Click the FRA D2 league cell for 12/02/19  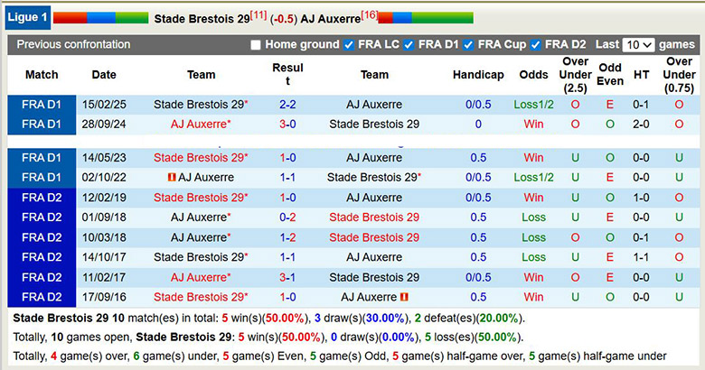click(42, 198)
